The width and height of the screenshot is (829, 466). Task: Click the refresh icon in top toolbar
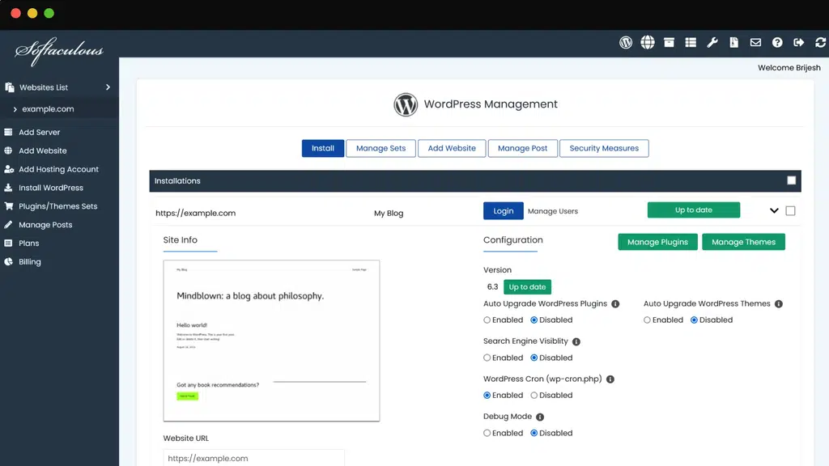(x=821, y=42)
